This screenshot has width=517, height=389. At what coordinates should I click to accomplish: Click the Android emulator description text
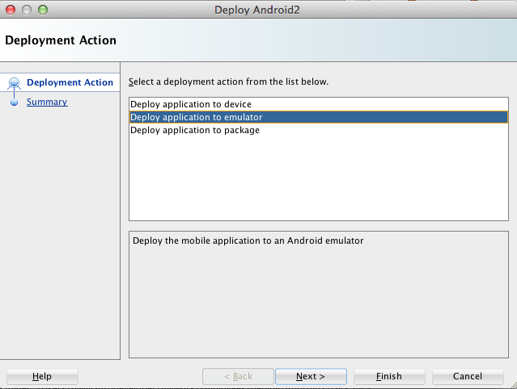[248, 241]
